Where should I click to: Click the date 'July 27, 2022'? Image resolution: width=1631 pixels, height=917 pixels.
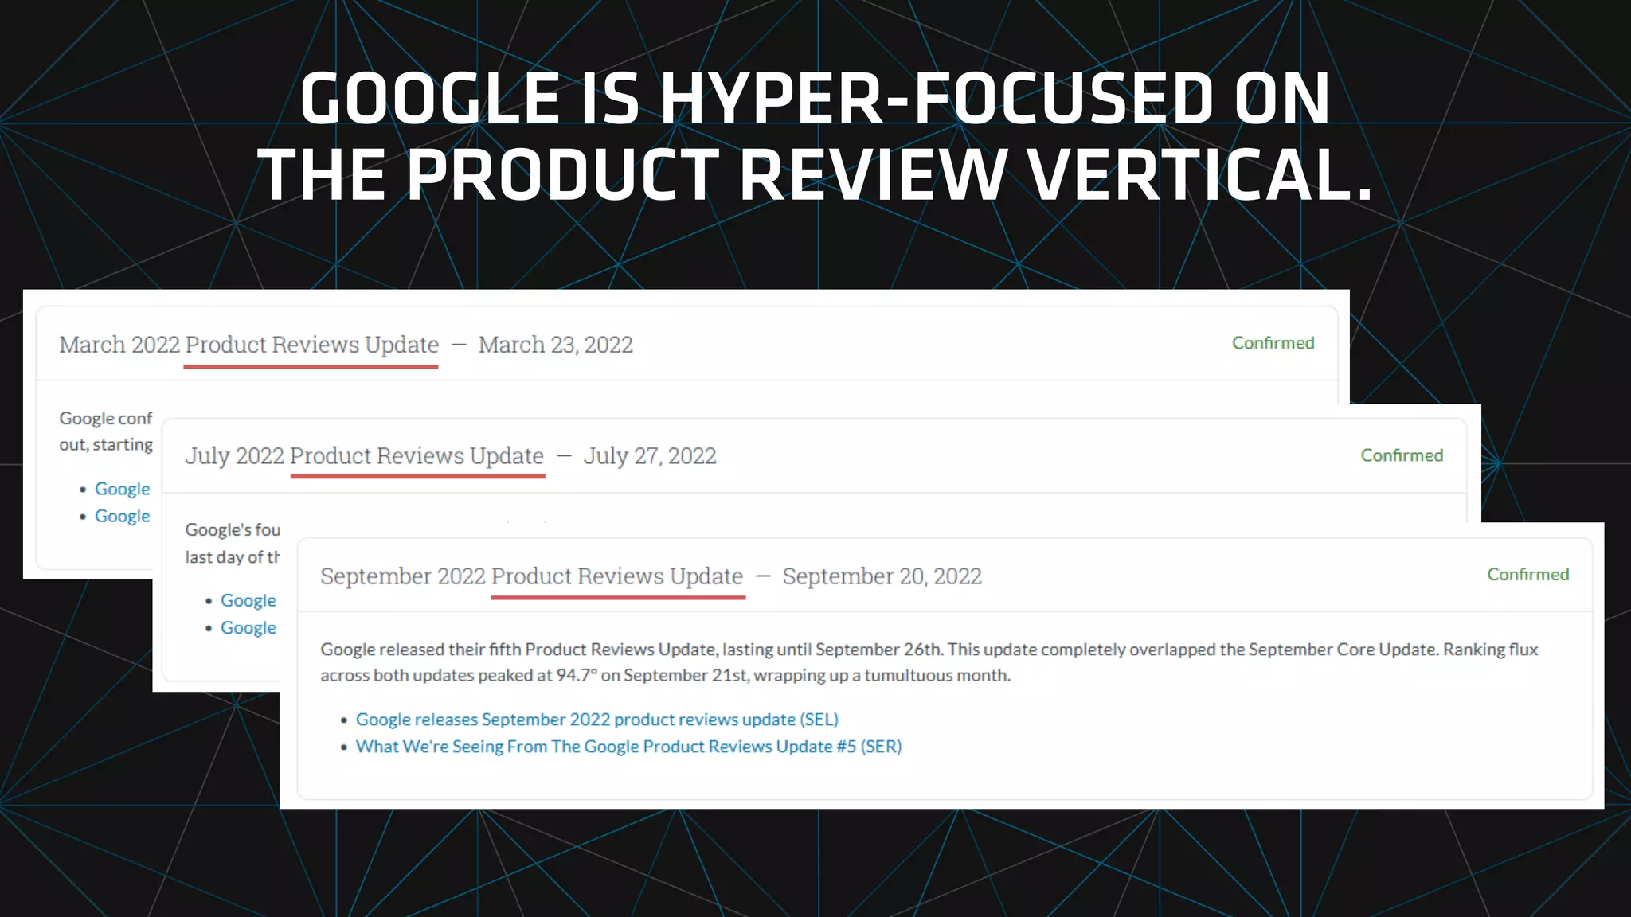pyautogui.click(x=650, y=456)
